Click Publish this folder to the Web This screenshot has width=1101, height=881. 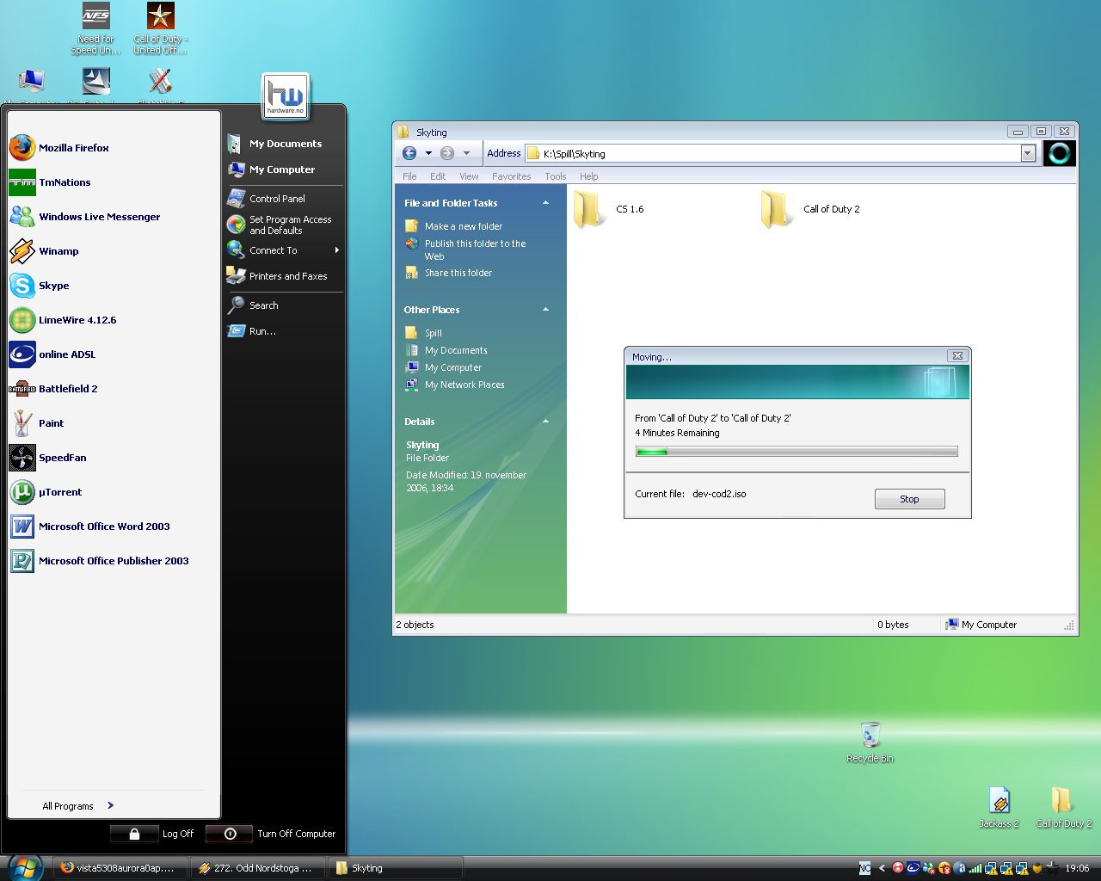475,250
